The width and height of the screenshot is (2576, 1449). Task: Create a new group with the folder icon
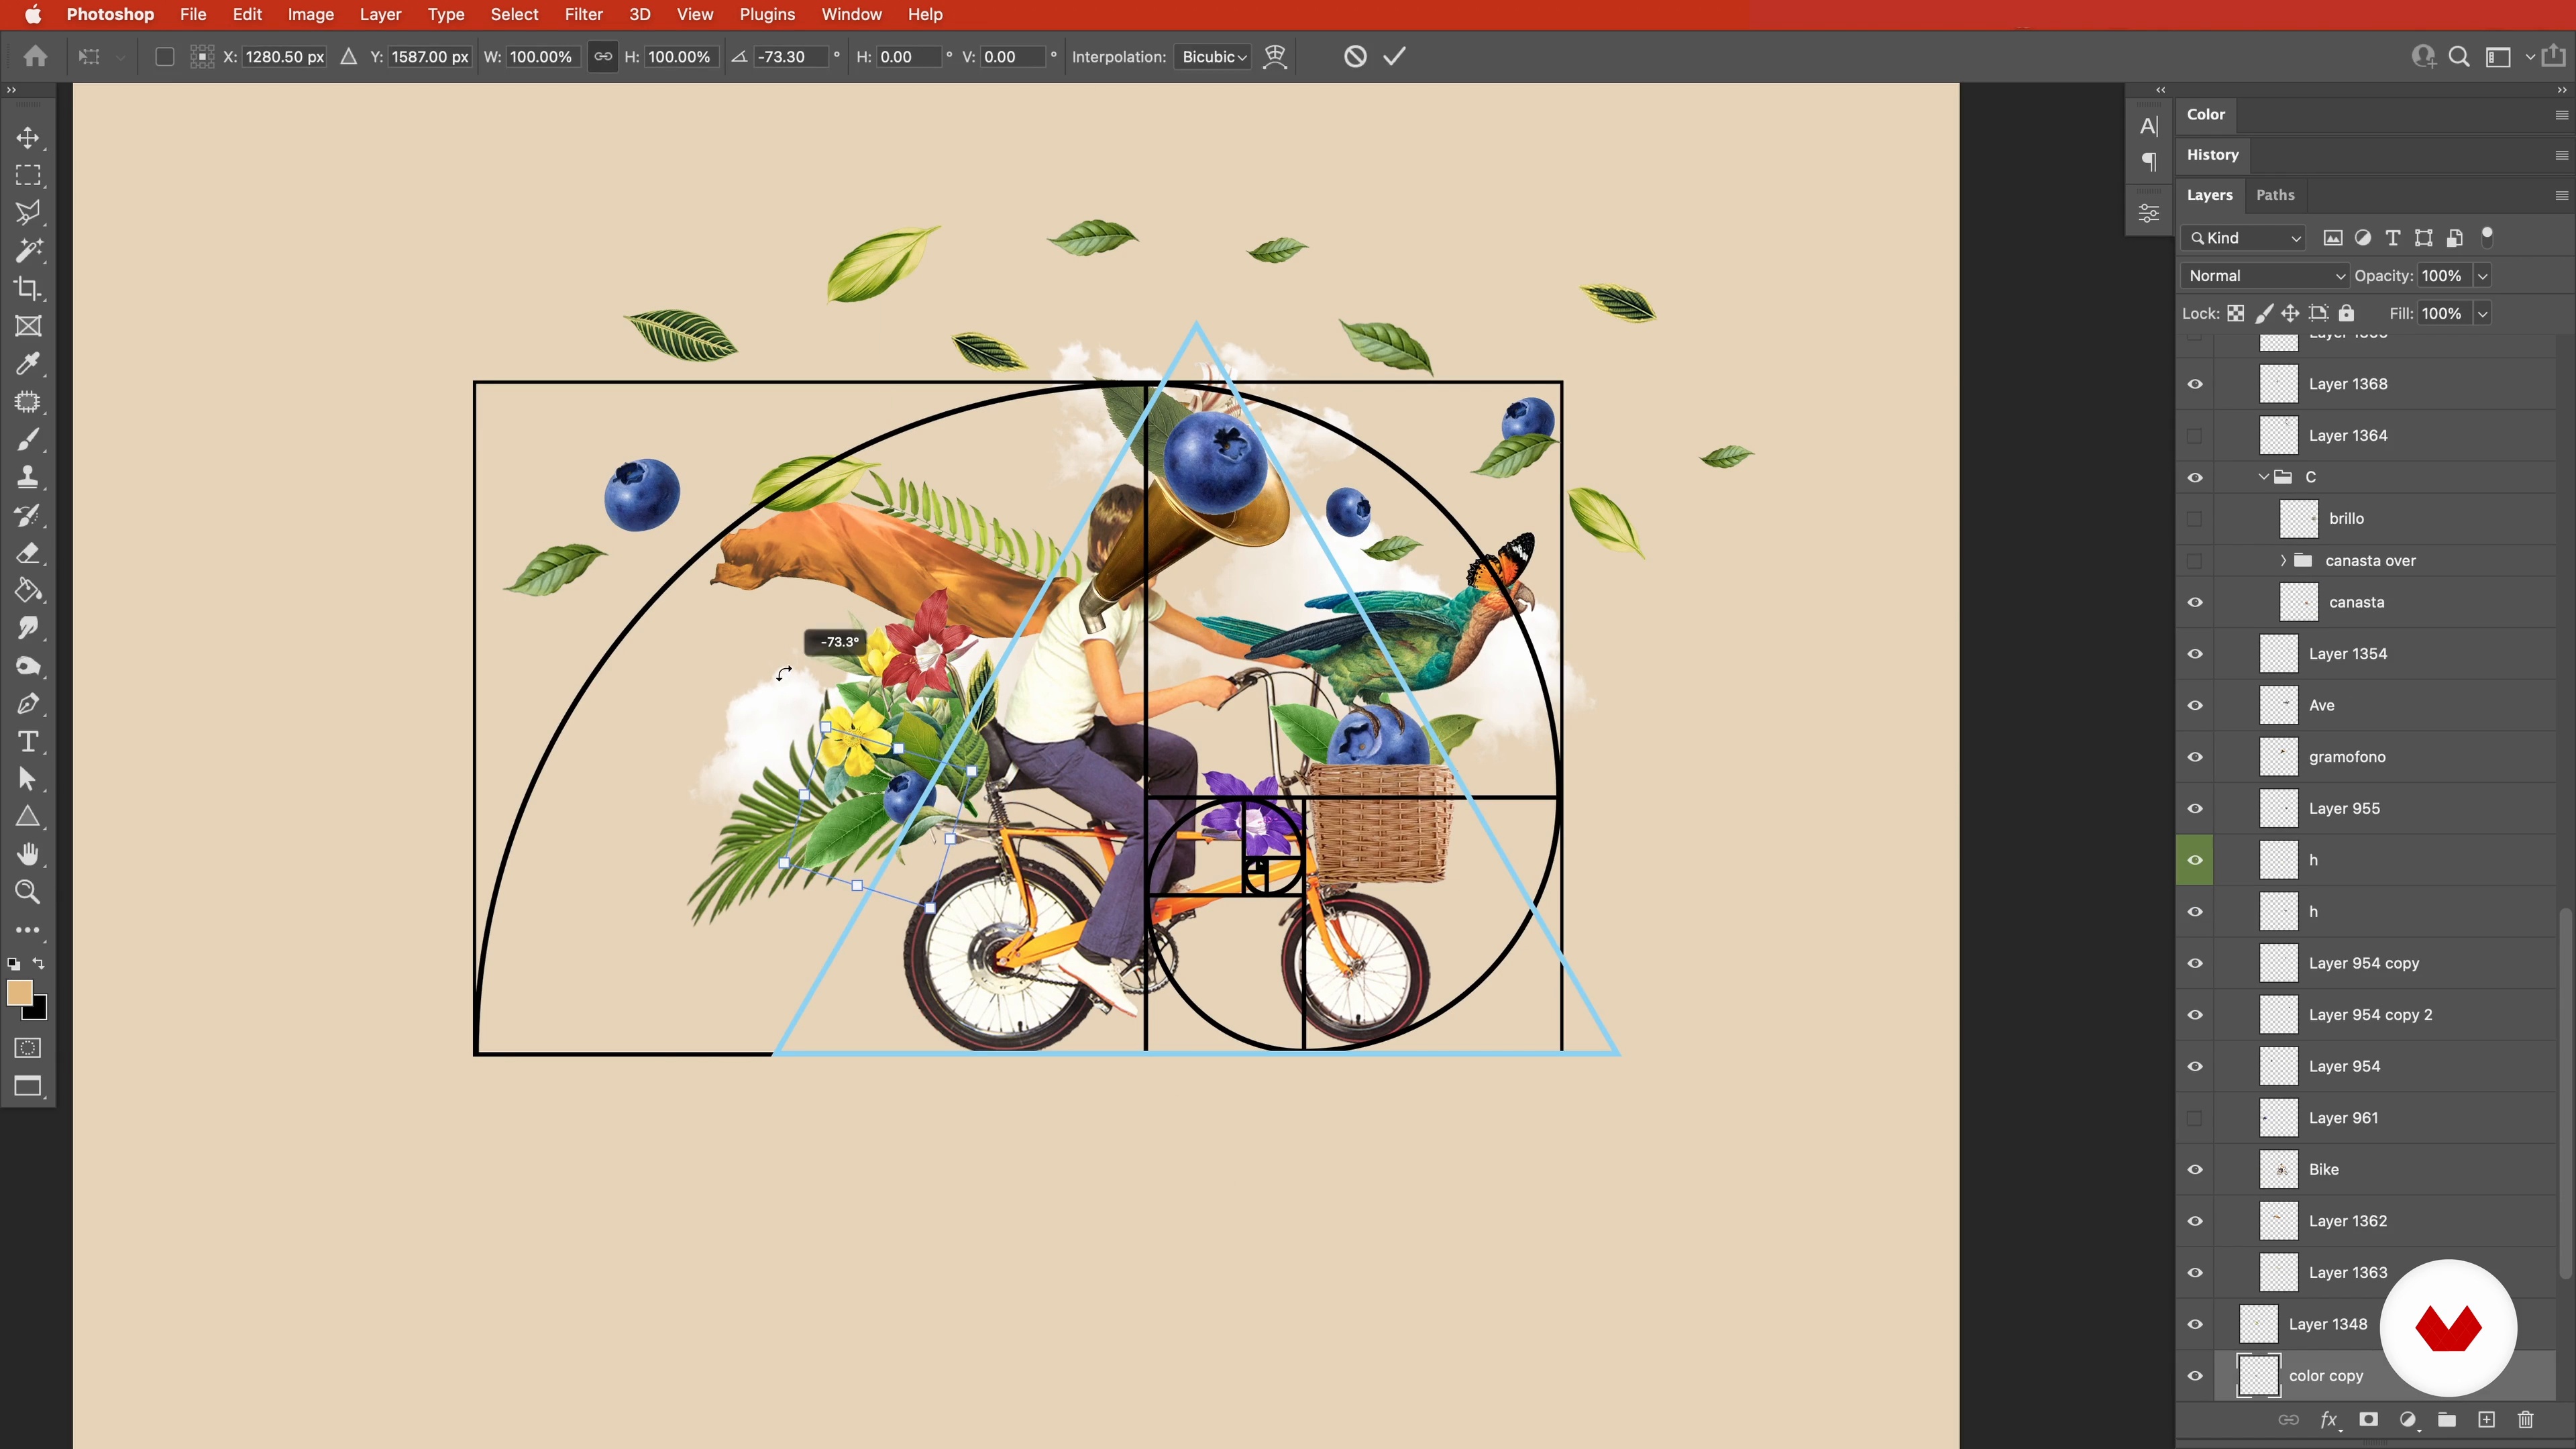click(2447, 1420)
